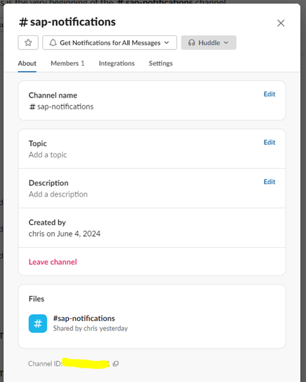
Task: Switch to the Members tab
Action: pyautogui.click(x=67, y=63)
